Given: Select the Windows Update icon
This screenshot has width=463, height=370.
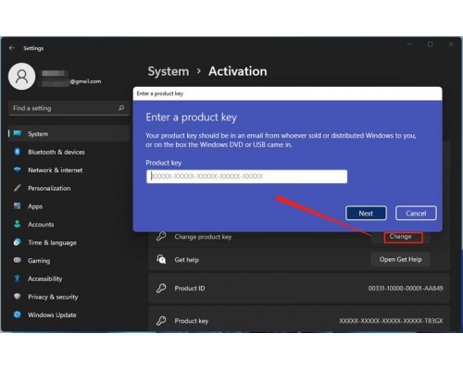Looking at the screenshot, I should point(18,314).
